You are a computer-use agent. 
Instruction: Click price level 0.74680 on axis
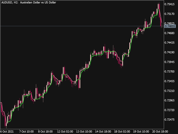[169, 33]
